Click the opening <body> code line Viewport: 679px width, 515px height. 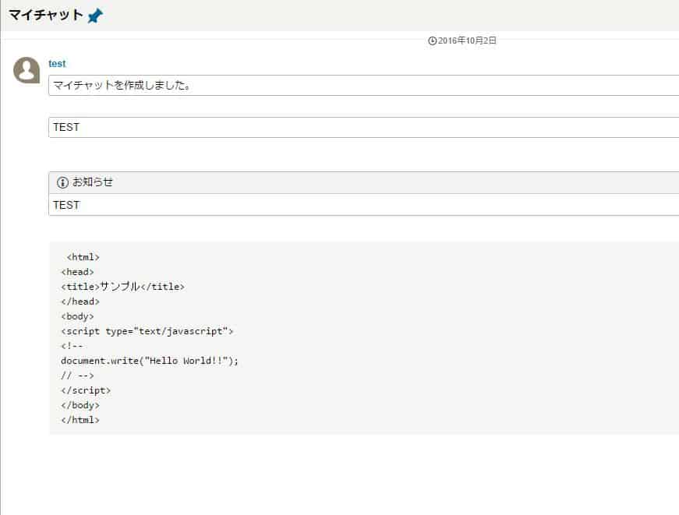pos(77,316)
